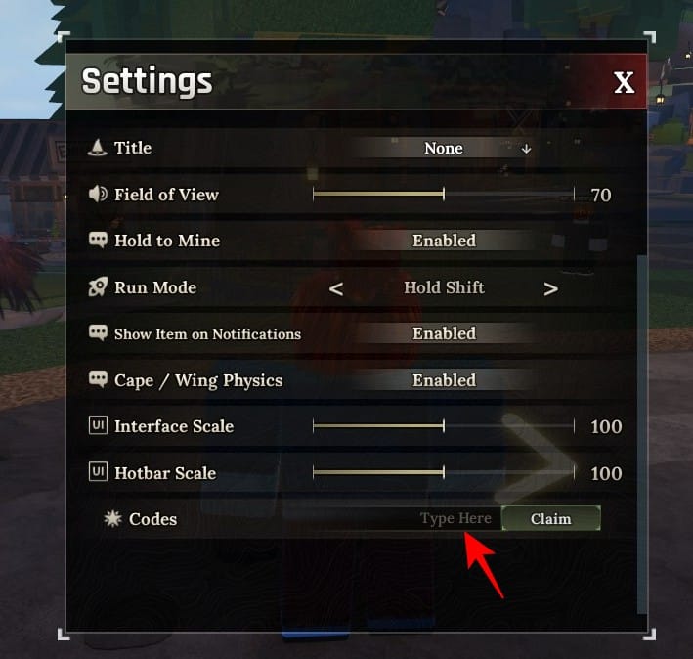
Task: Click the rocket icon beside Run Mode
Action: pos(98,287)
